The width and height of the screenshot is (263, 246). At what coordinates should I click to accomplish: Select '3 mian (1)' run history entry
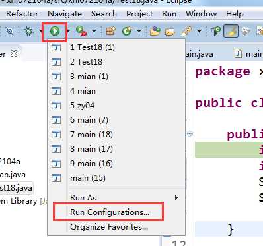[x=116, y=77]
